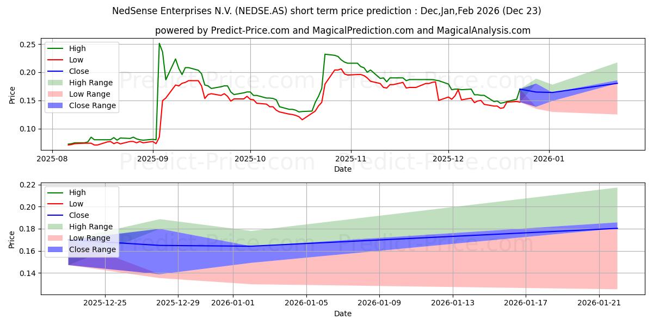
Task: Click the Low Range pink swatch in top legend
Action: click(57, 94)
